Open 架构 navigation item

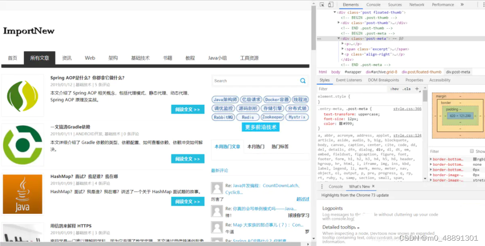coord(113,58)
